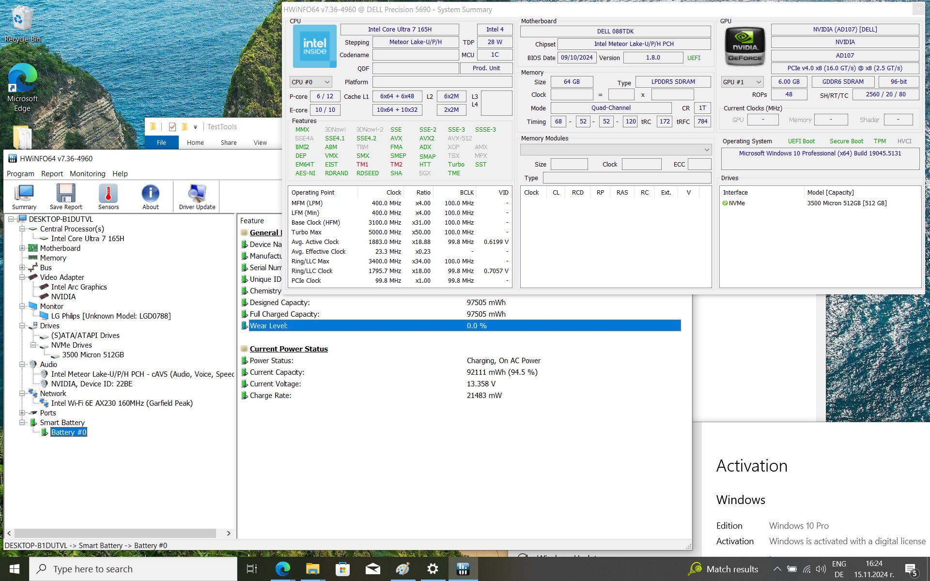
Task: Open Mail app from the taskbar
Action: tap(372, 569)
